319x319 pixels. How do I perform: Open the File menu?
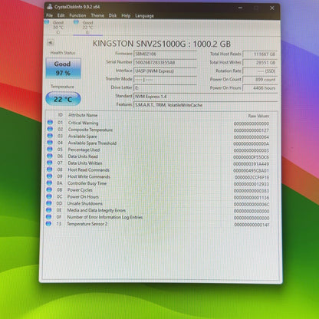click(49, 15)
